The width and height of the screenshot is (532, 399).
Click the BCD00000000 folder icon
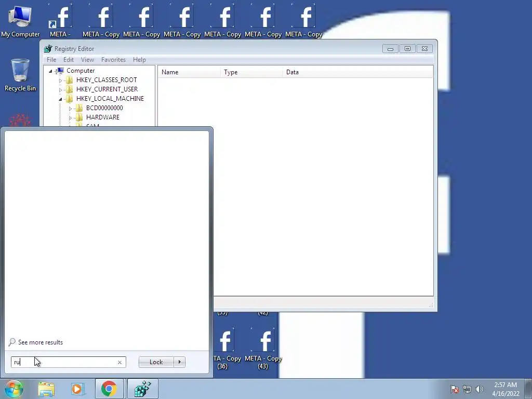point(79,108)
